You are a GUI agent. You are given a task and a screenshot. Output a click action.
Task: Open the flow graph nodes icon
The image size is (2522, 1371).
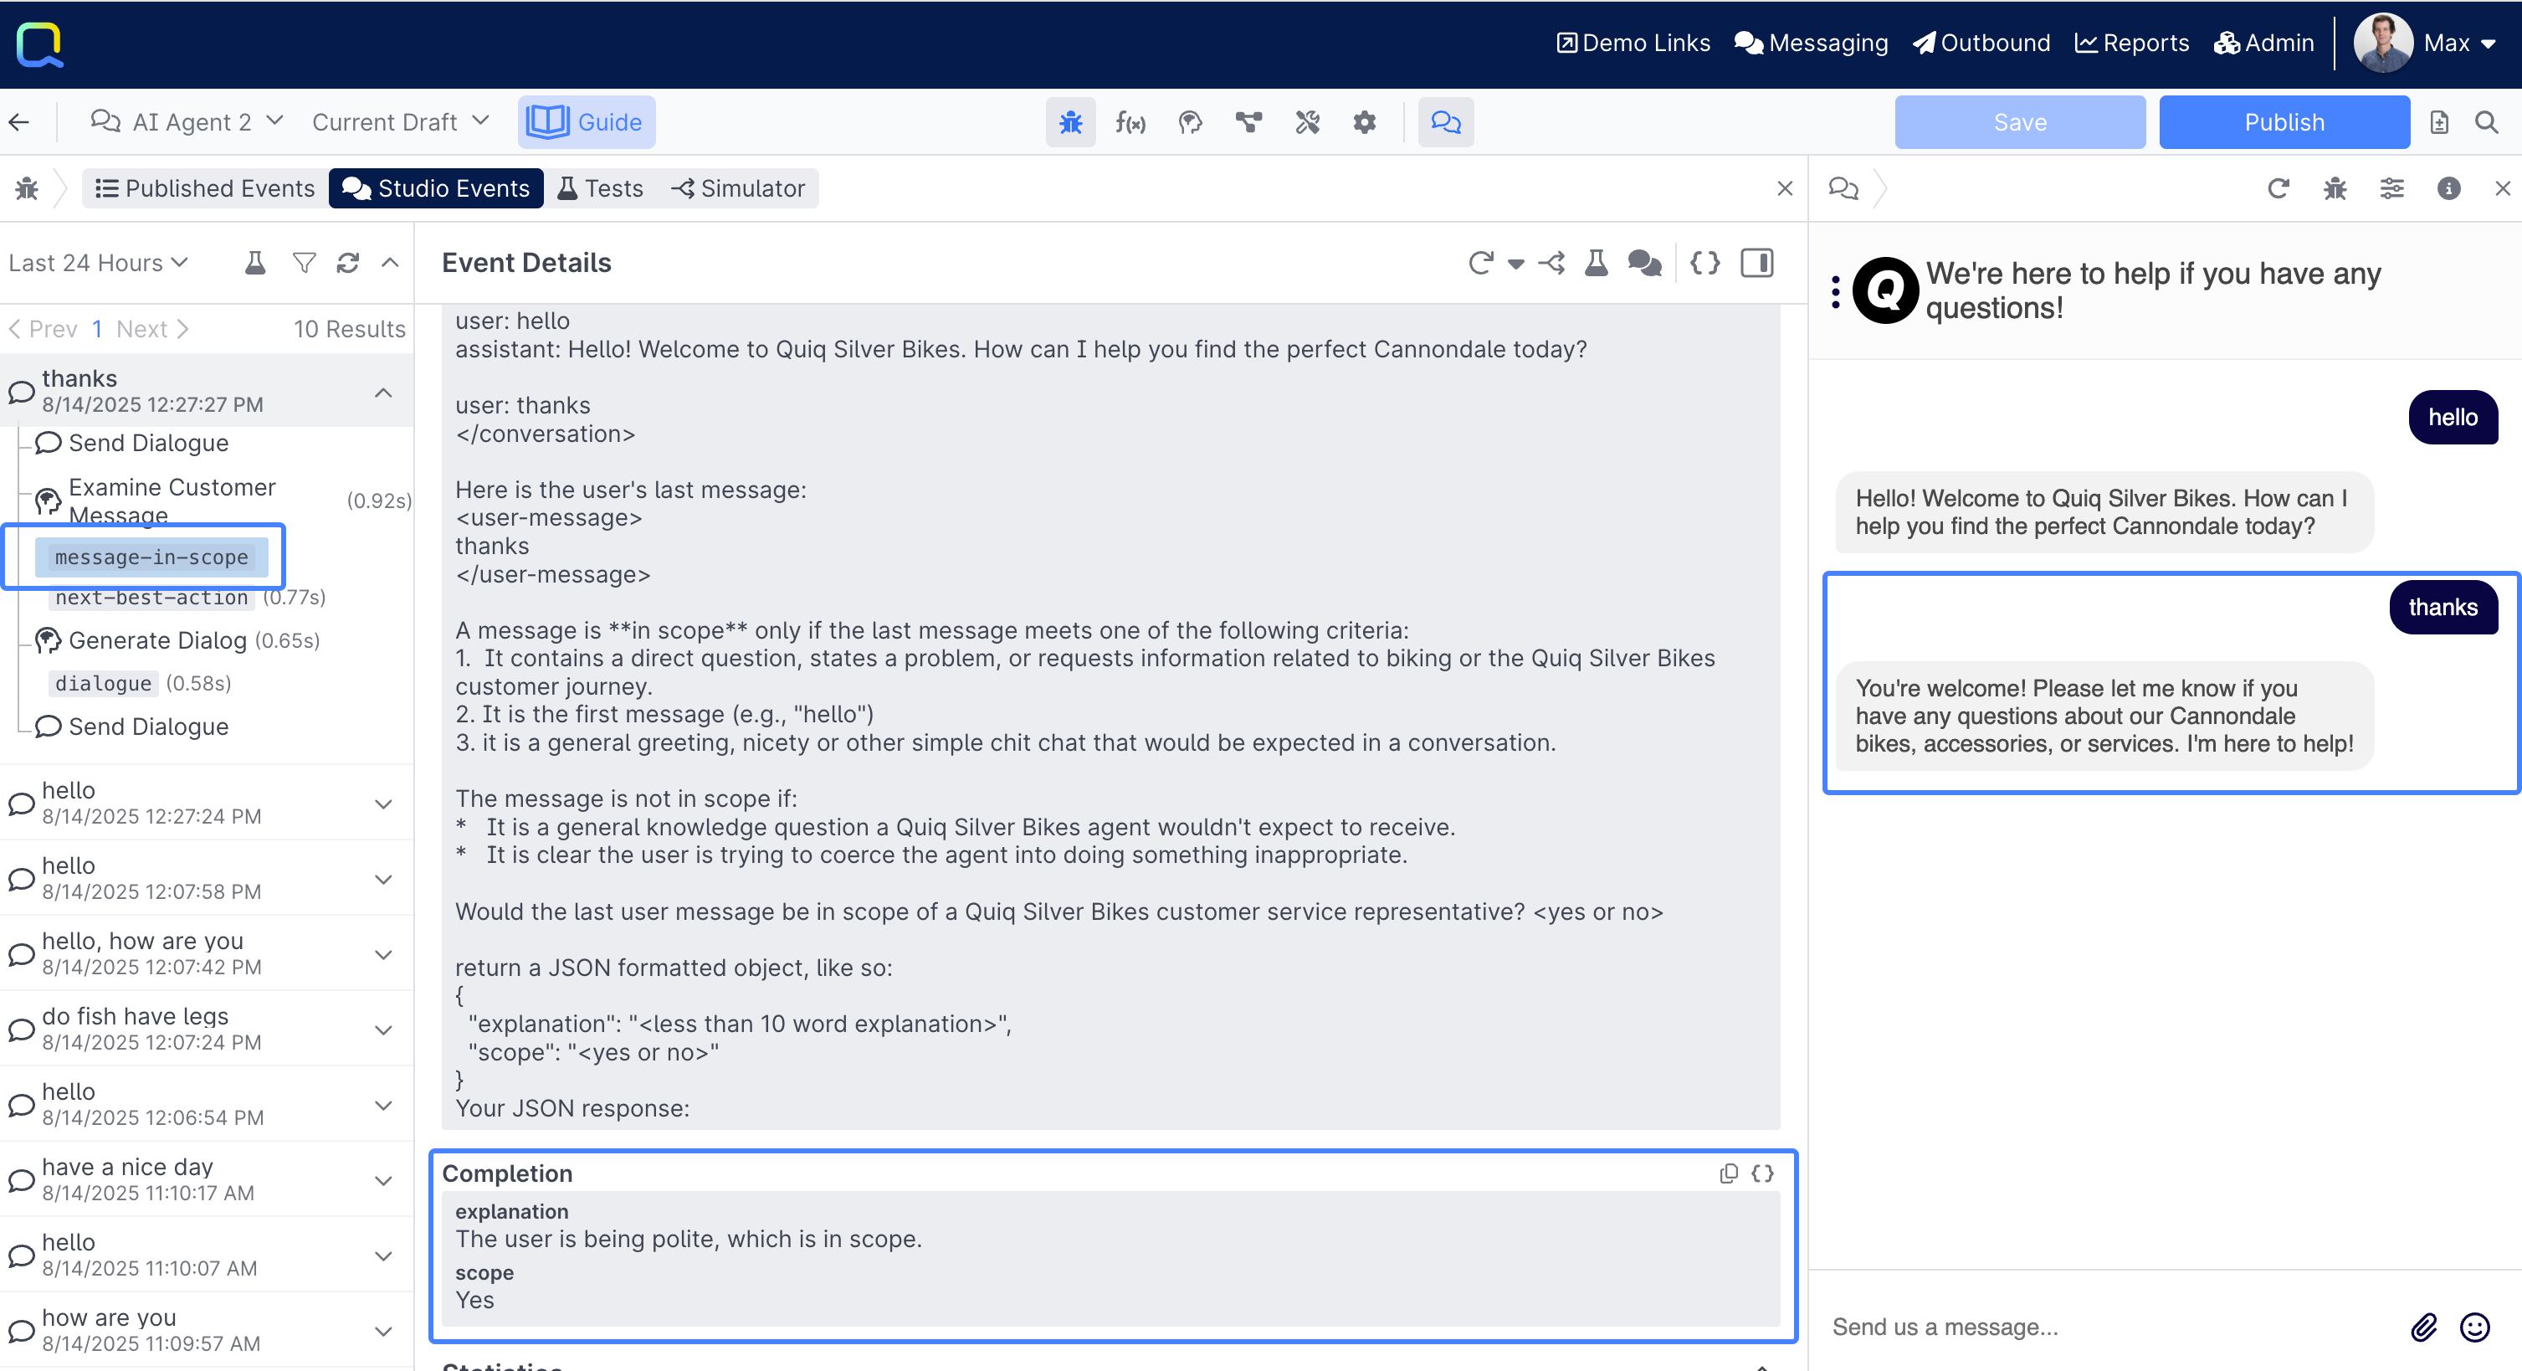tap(1248, 122)
